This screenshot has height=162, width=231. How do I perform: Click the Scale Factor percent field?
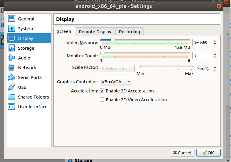[204, 69]
